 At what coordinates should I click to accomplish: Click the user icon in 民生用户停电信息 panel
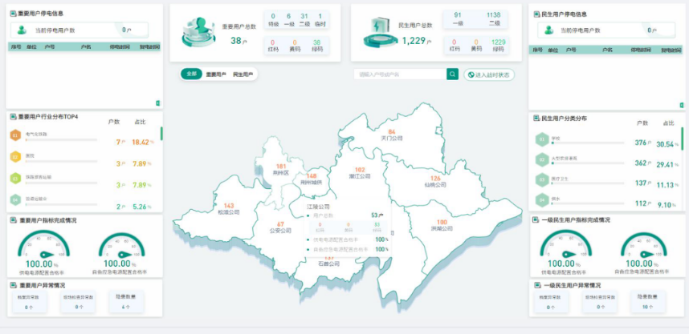tap(548, 30)
